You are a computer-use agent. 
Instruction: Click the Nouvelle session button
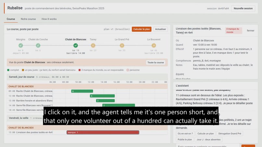coord(243,8)
